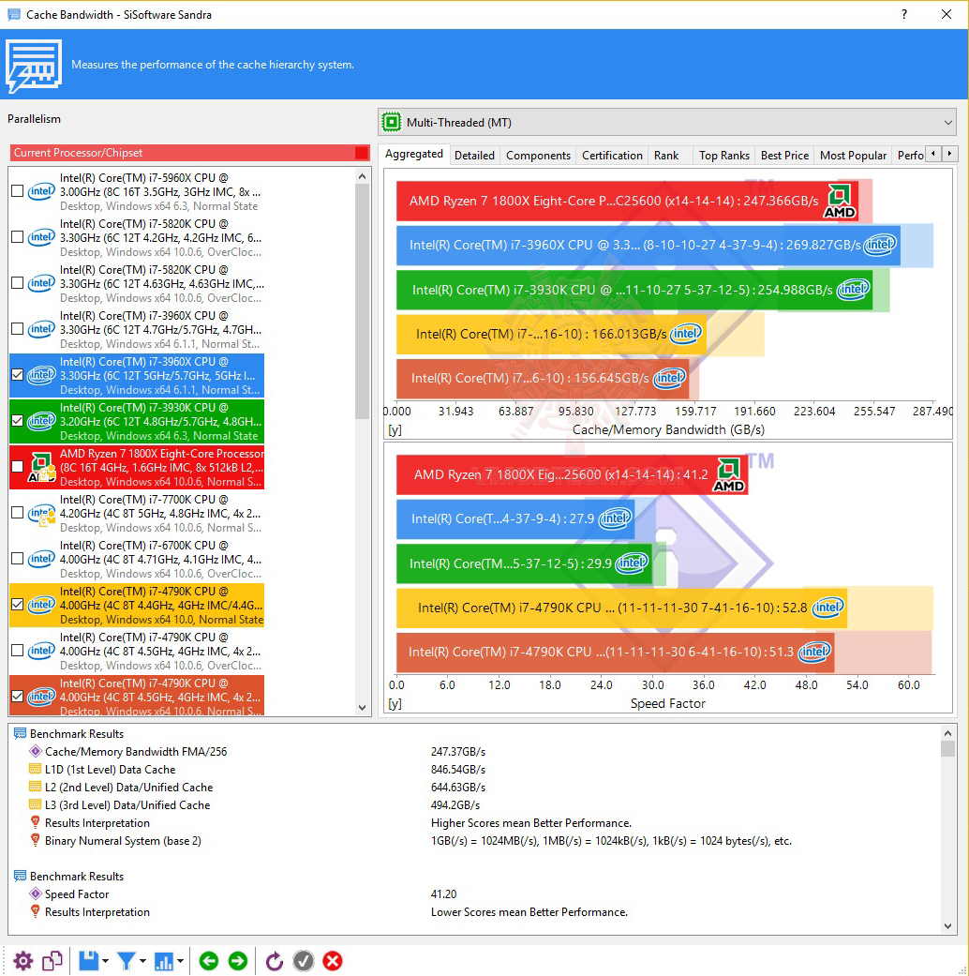Check the i7-5820K 4.2GHz checkbox
This screenshot has width=969, height=976.
tap(18, 237)
